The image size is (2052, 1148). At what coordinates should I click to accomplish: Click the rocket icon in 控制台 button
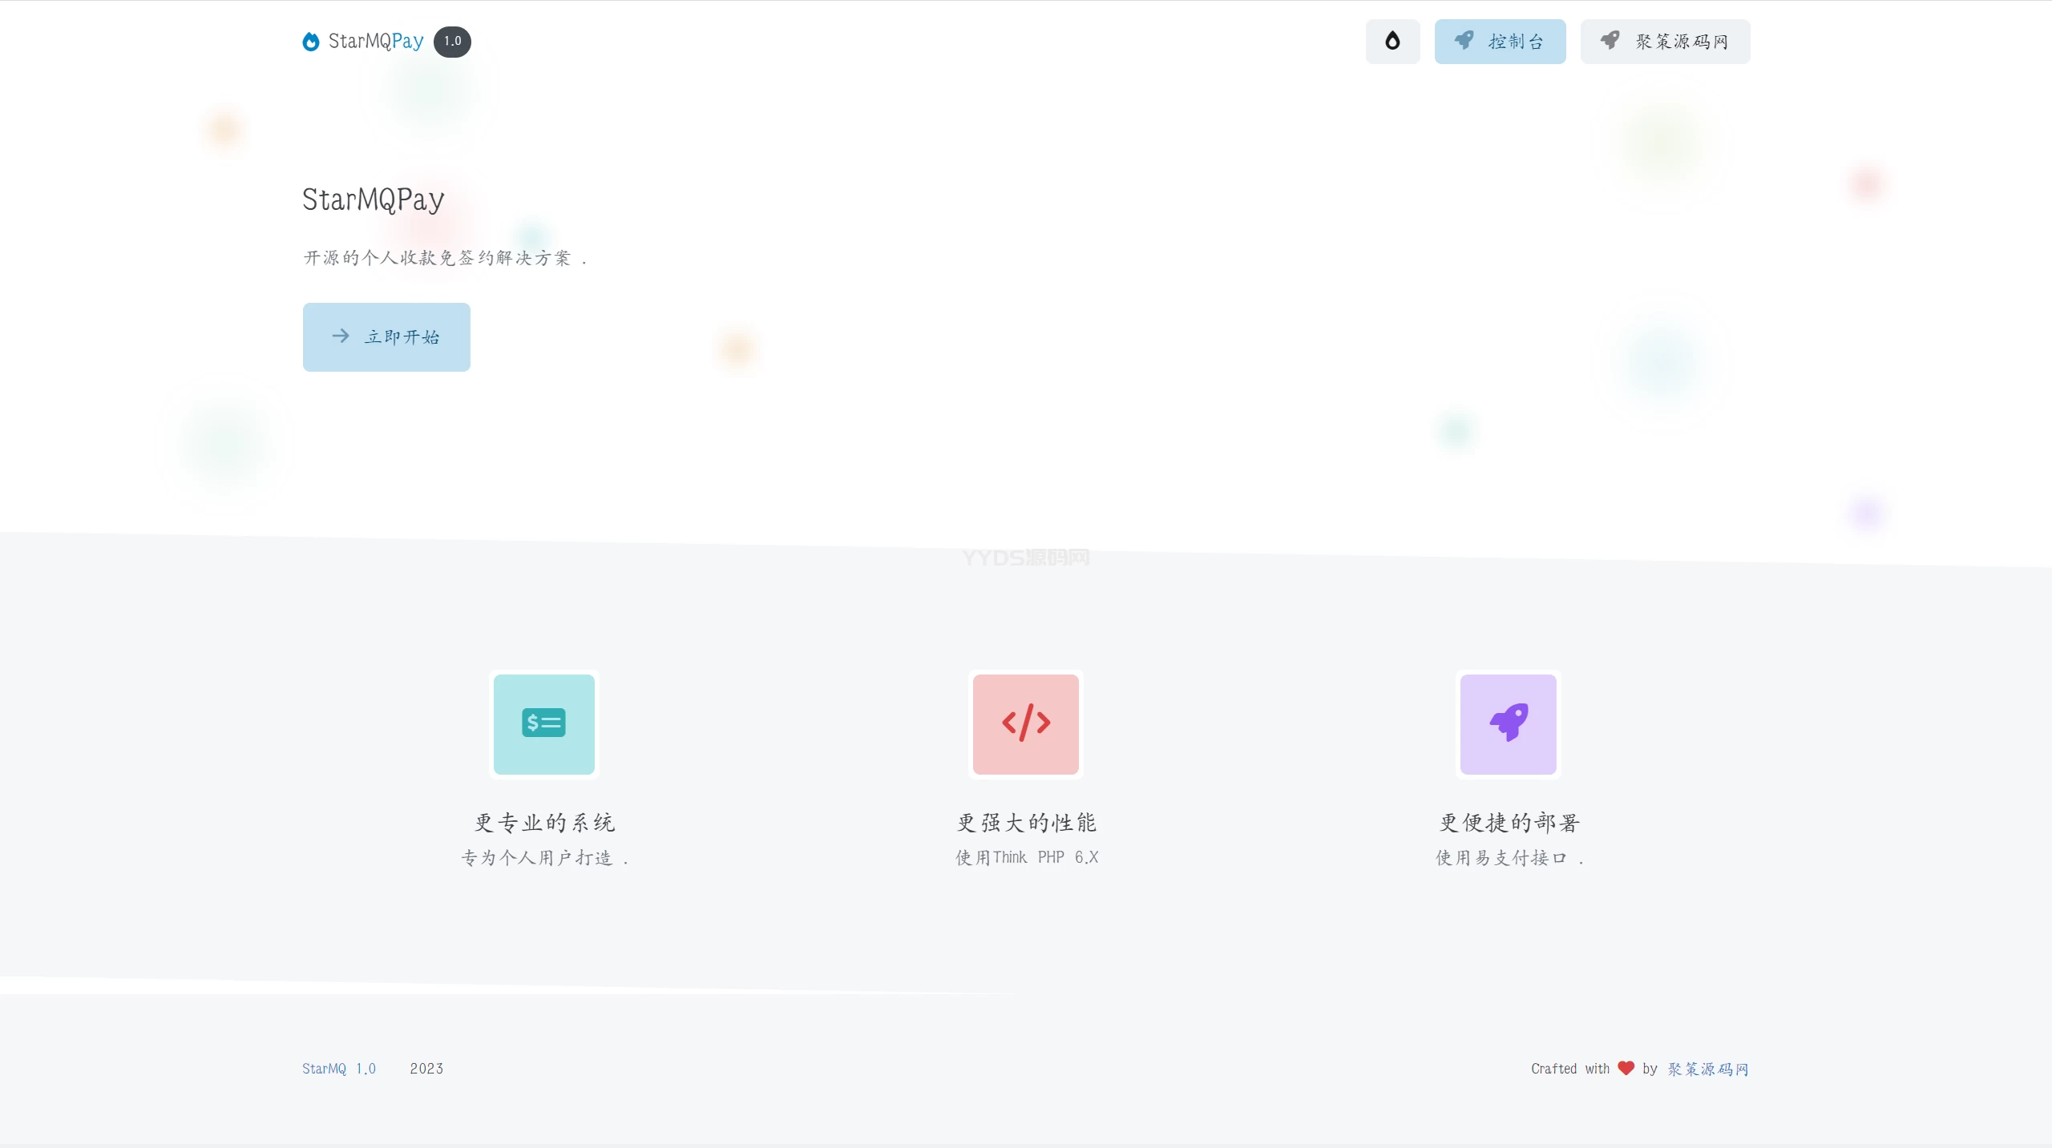[1464, 40]
